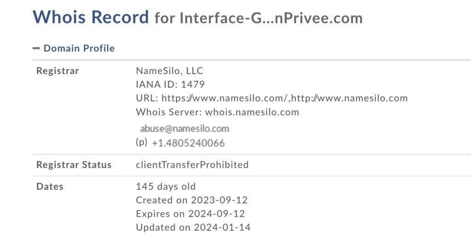Click the Whois Record title
This screenshot has width=471, height=238.
click(91, 17)
